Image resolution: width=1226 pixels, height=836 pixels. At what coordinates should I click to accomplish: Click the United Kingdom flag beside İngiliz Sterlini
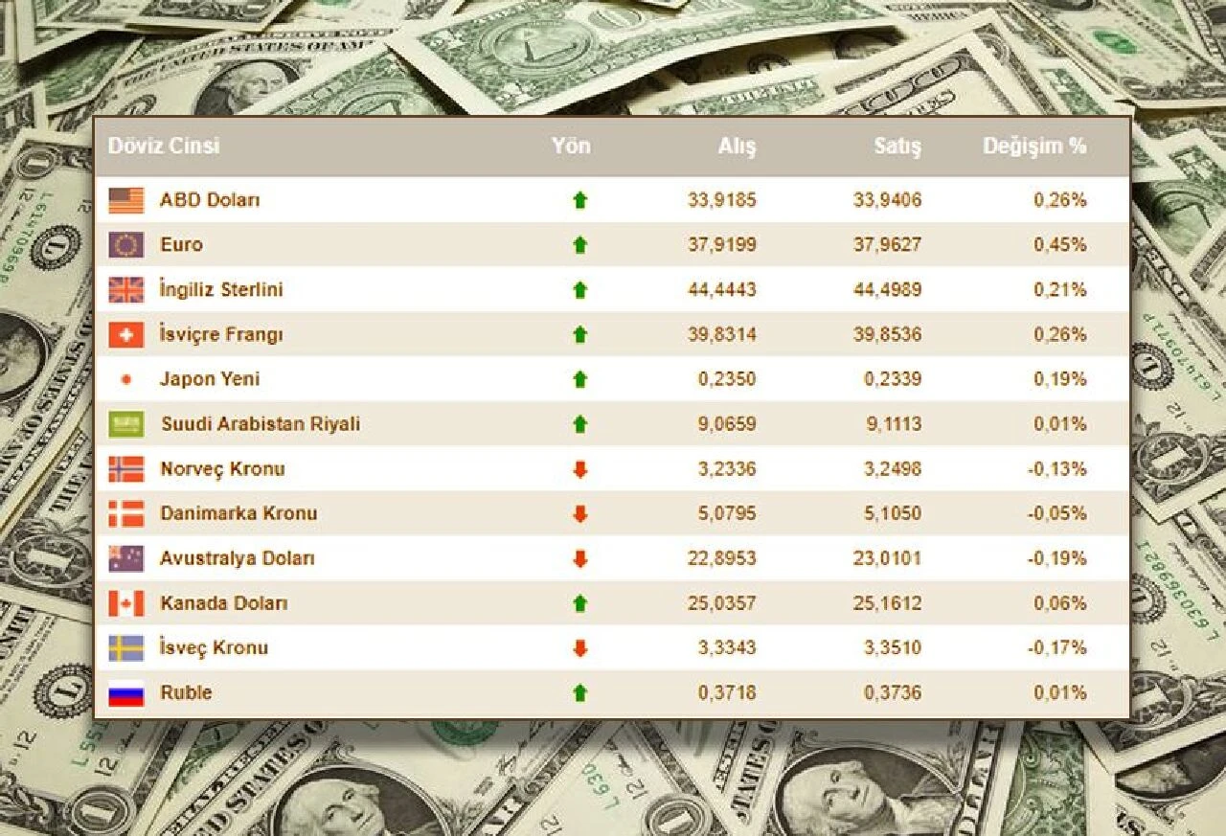(126, 289)
